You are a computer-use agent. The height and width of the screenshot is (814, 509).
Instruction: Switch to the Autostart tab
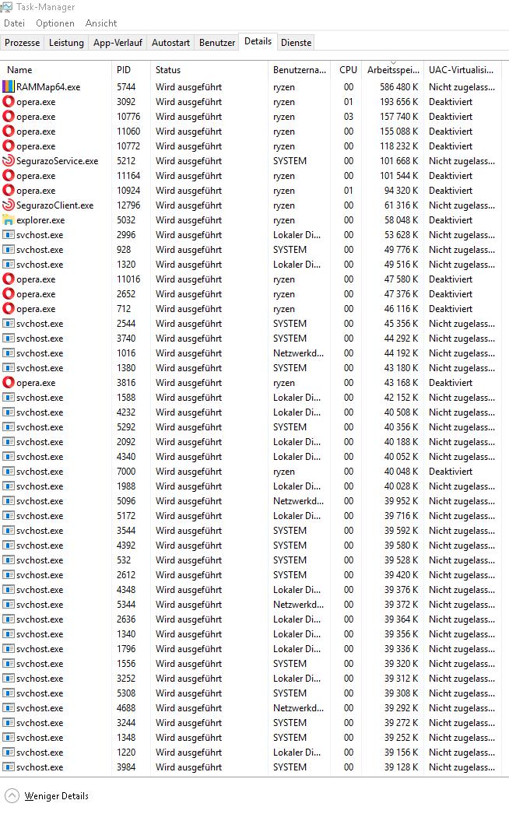170,43
